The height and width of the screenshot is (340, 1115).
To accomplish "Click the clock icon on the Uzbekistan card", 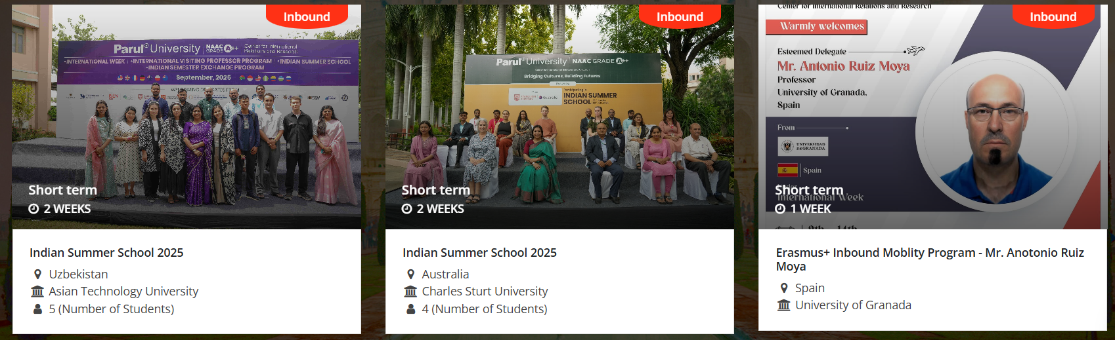I will tap(33, 209).
